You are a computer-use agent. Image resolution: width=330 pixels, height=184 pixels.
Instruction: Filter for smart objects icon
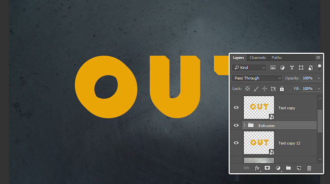[310, 67]
